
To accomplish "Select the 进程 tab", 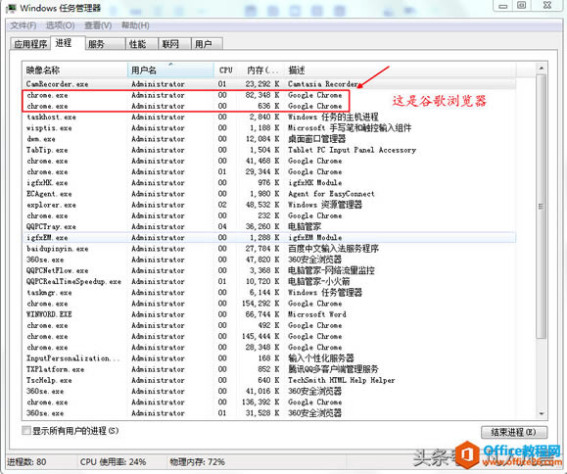I will [68, 43].
